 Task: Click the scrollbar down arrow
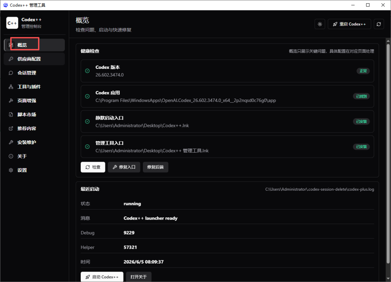coord(388,278)
